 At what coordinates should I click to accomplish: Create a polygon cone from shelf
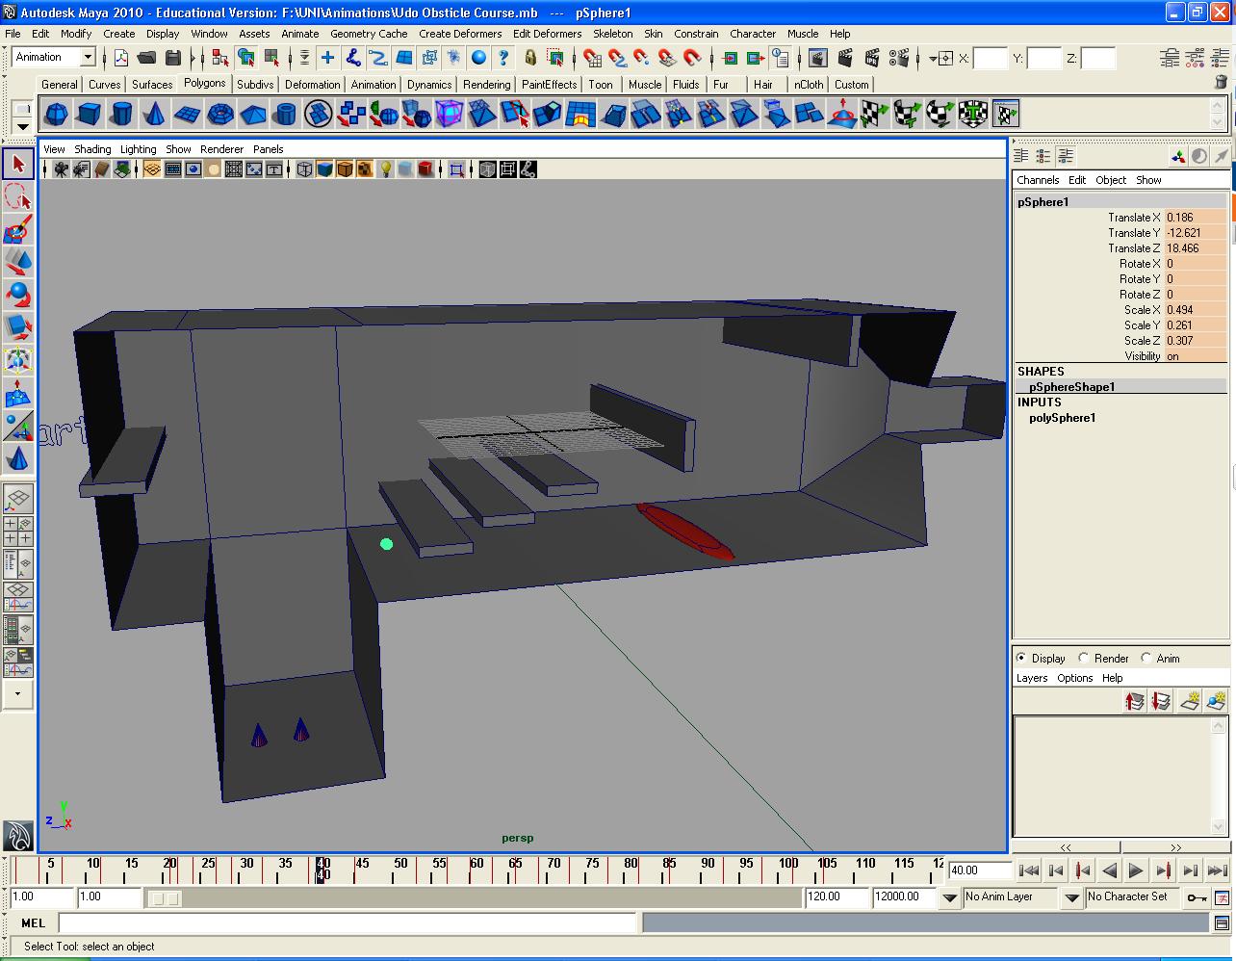click(154, 115)
